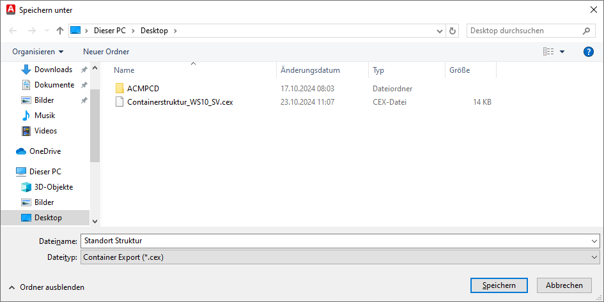
Task: Click the 'CEX-Datei' type cell
Action: point(389,102)
